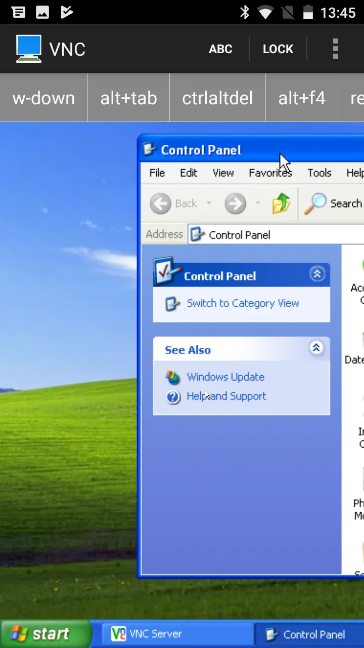Click the Up folder toolbar icon

point(281,204)
